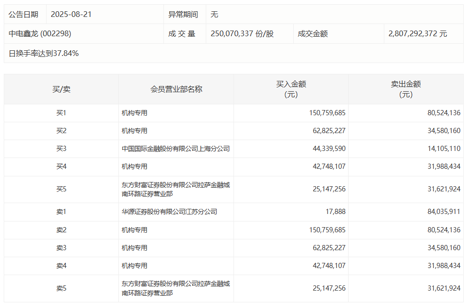
Task: Click the 买/卖 column header
Action: pyautogui.click(x=61, y=89)
